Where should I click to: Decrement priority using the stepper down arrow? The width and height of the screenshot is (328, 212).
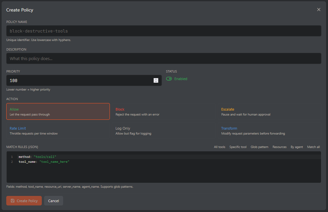point(156,82)
